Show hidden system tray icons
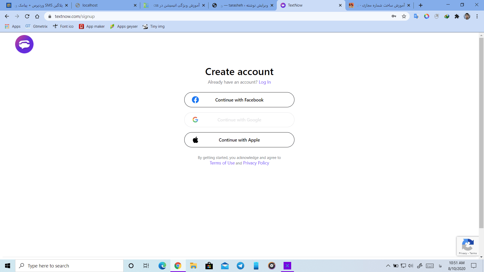The image size is (484, 272). point(388,266)
